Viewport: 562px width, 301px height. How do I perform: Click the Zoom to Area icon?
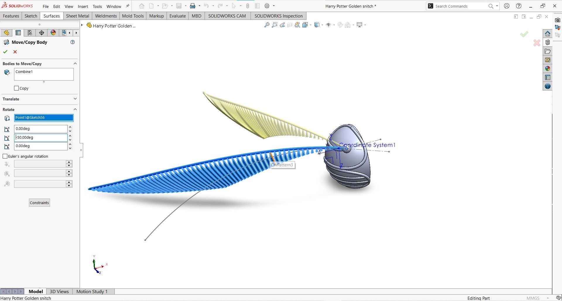(x=274, y=25)
